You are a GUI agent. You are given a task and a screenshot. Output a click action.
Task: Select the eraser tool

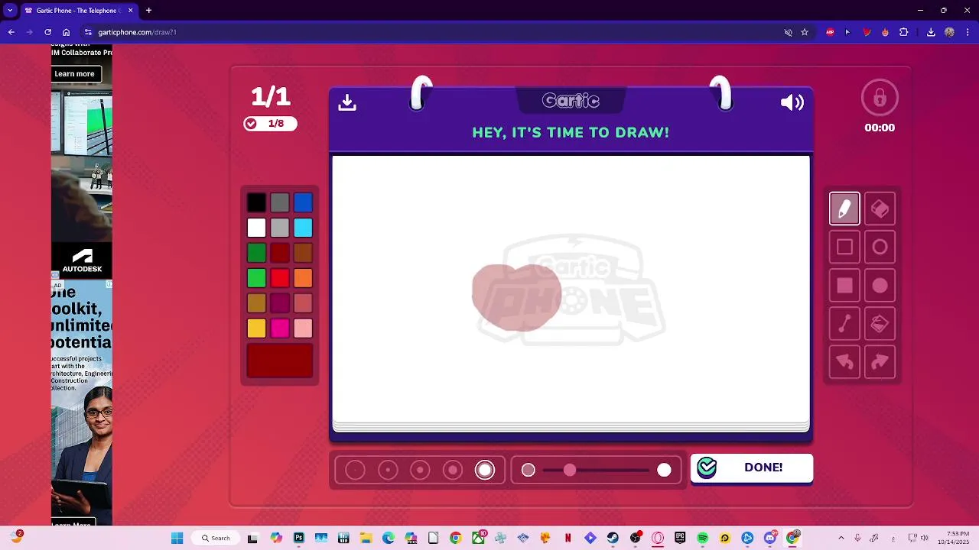point(880,209)
